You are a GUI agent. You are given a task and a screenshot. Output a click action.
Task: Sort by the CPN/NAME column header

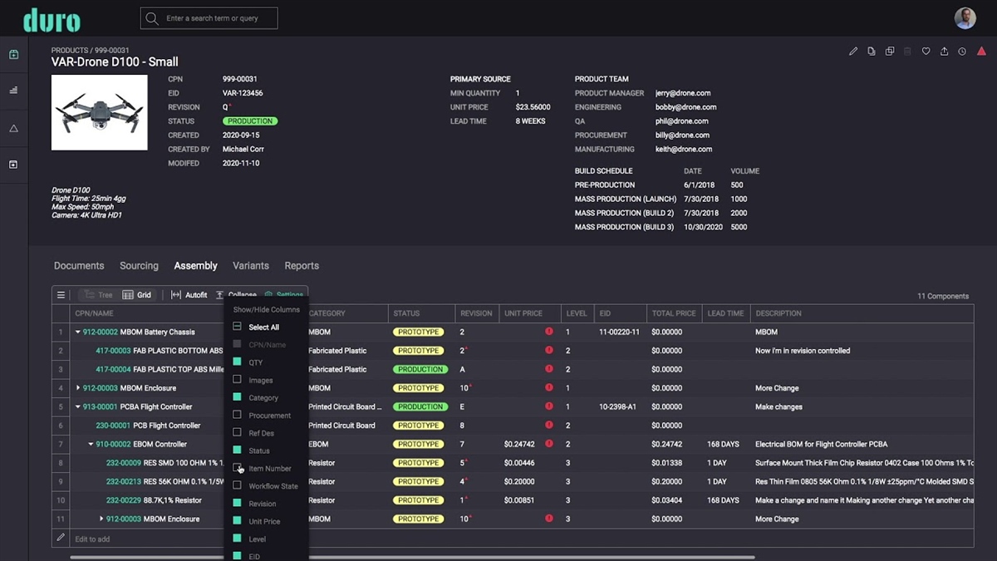[94, 313]
